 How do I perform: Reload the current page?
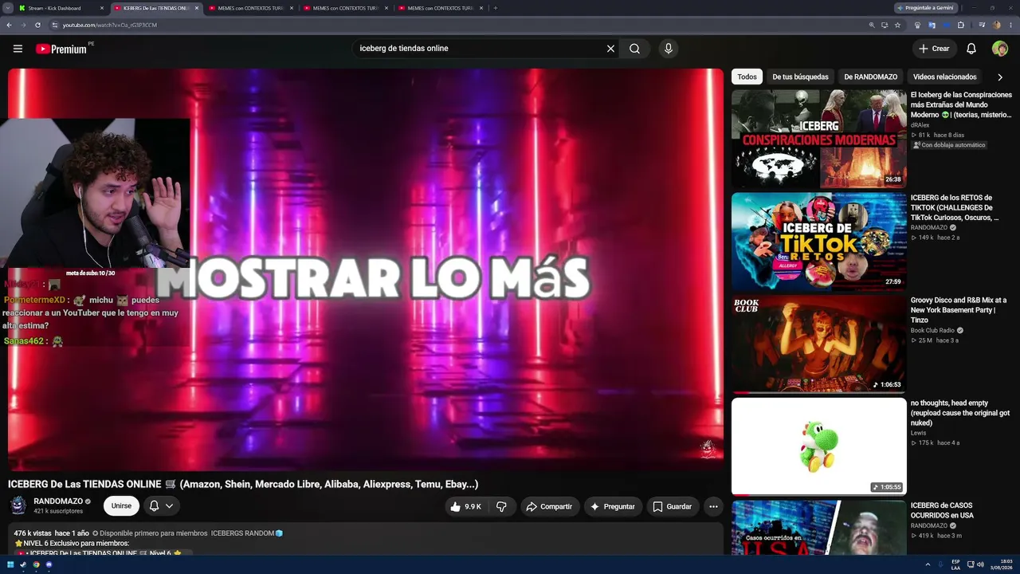[37, 25]
